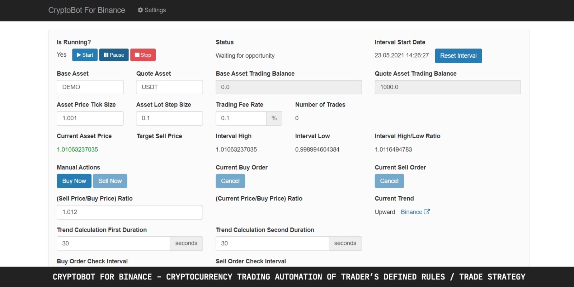Select the Asset Price Tick Size field
The image size is (574, 287).
point(90,118)
